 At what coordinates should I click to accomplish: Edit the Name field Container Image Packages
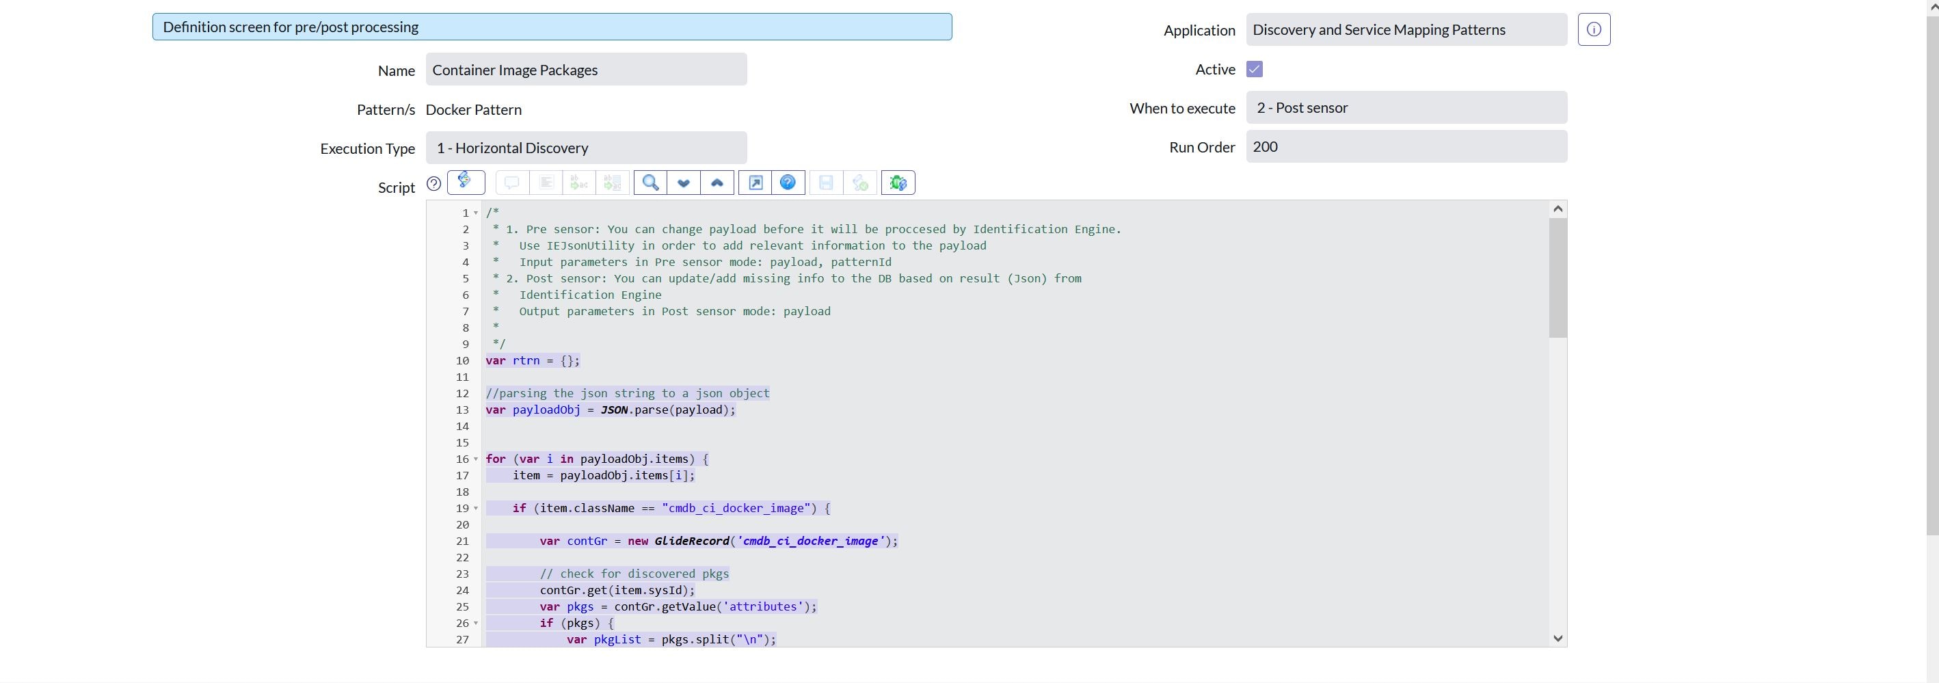[586, 69]
